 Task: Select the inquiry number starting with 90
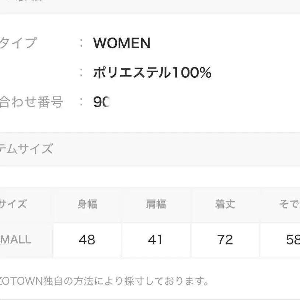[102, 102]
